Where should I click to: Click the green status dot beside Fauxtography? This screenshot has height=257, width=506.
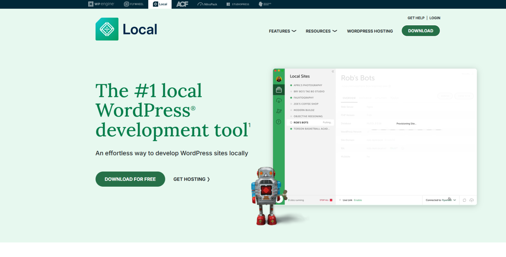(x=291, y=98)
